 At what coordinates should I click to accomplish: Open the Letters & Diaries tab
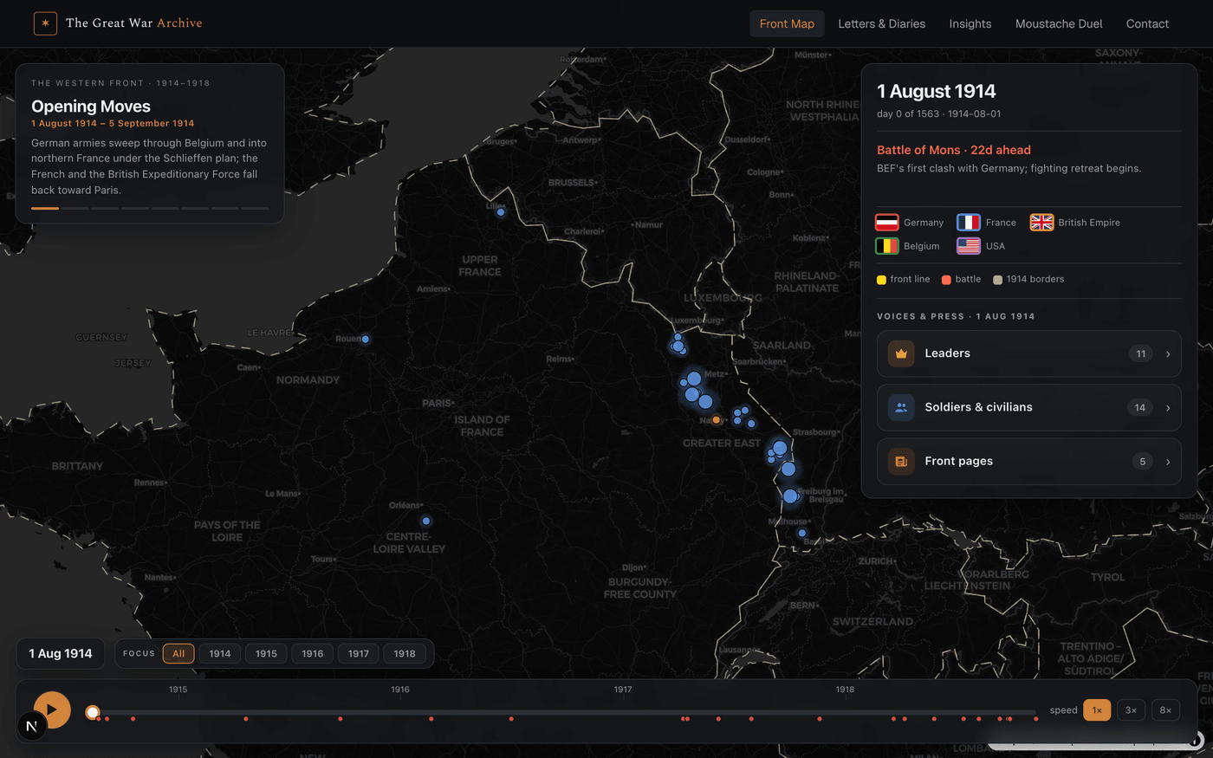pyautogui.click(x=881, y=23)
